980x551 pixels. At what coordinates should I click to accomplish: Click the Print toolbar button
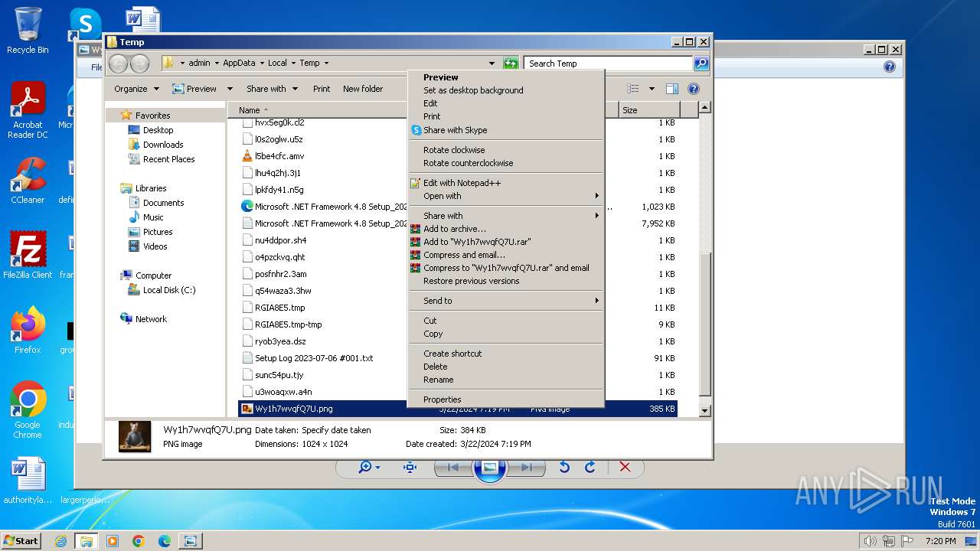322,89
